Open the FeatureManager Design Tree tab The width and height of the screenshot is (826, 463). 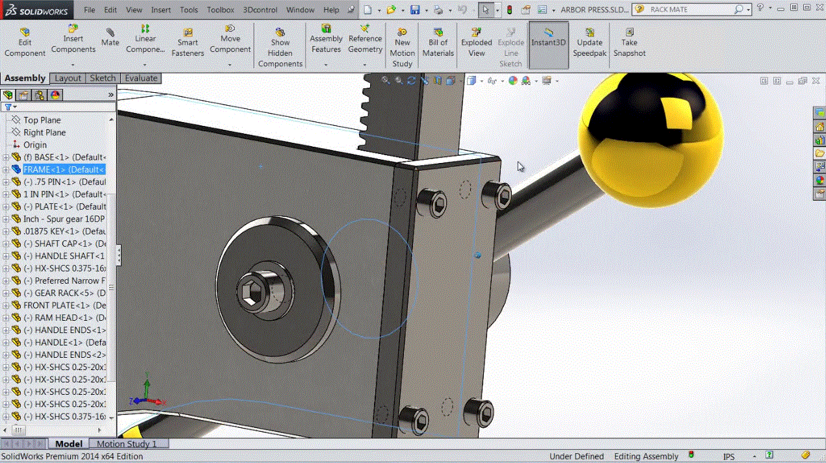8,95
